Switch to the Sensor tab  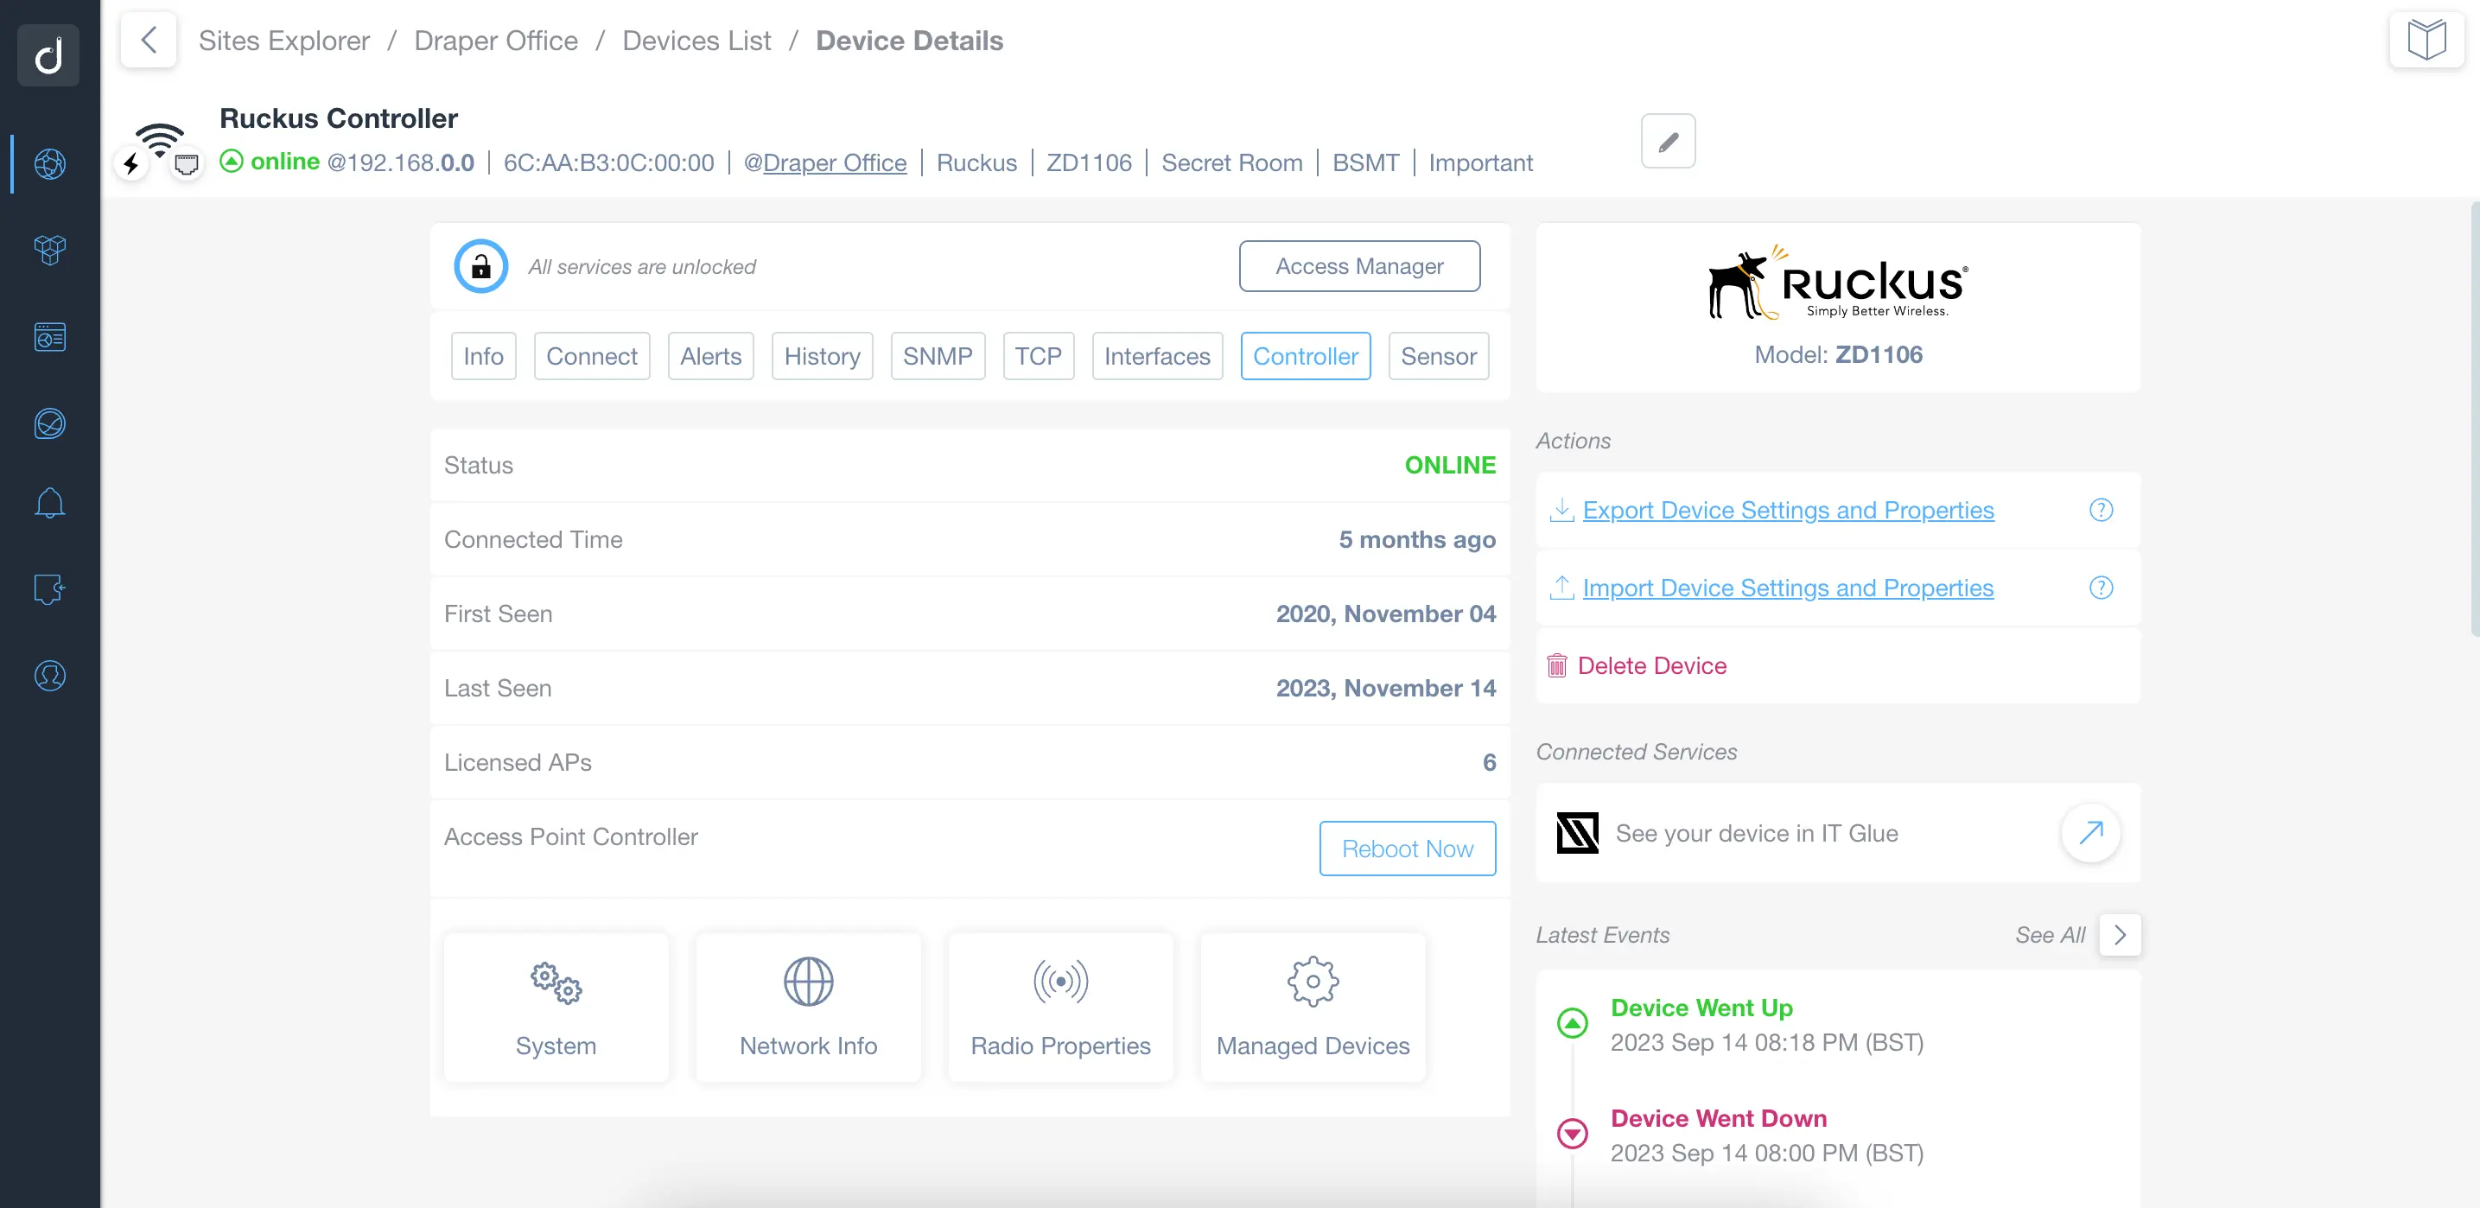point(1439,356)
